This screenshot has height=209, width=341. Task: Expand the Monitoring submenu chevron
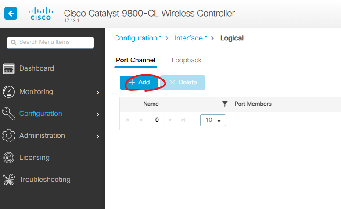(97, 93)
